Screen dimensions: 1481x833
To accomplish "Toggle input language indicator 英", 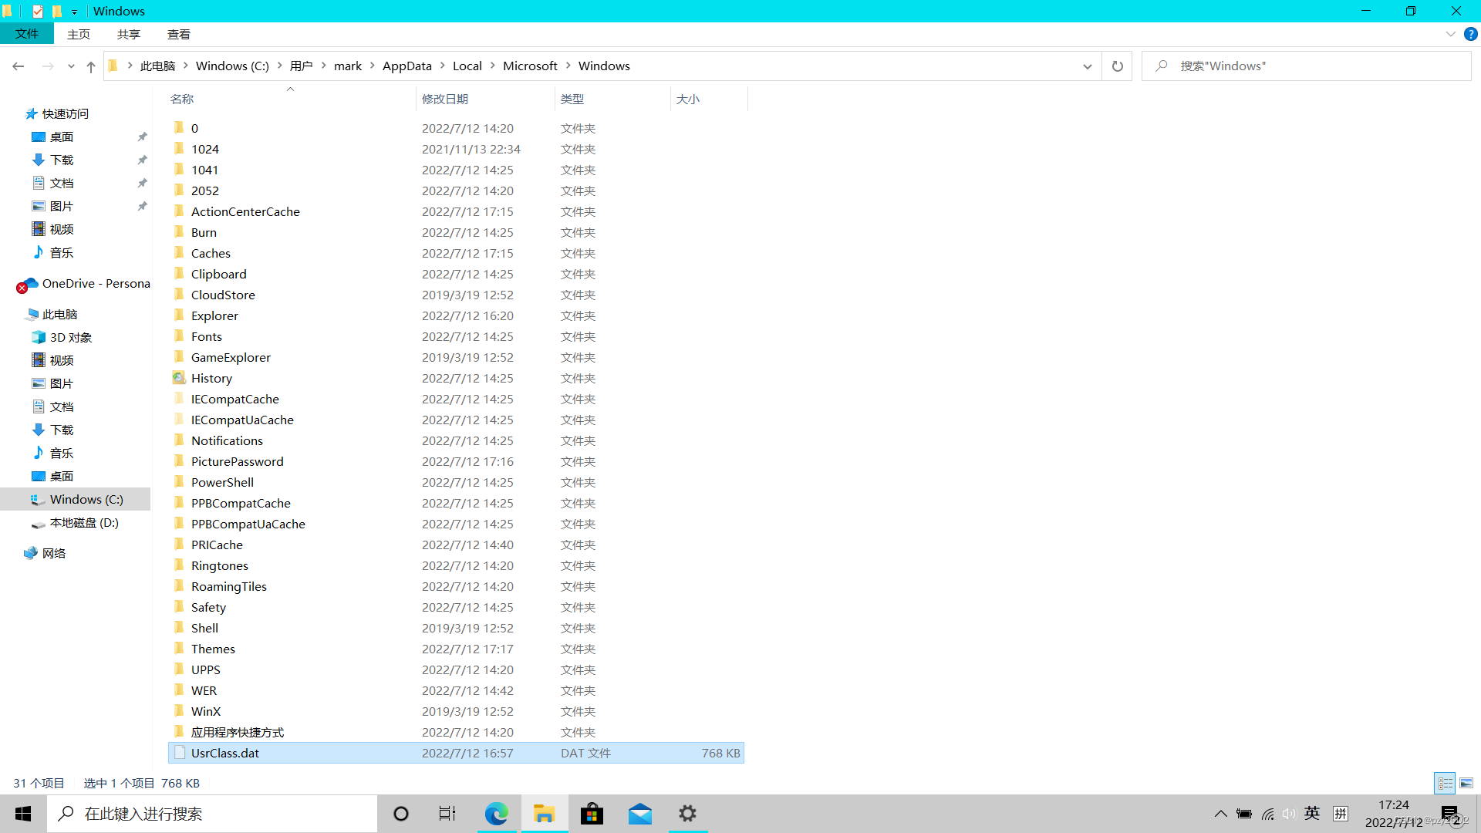I will (1312, 814).
